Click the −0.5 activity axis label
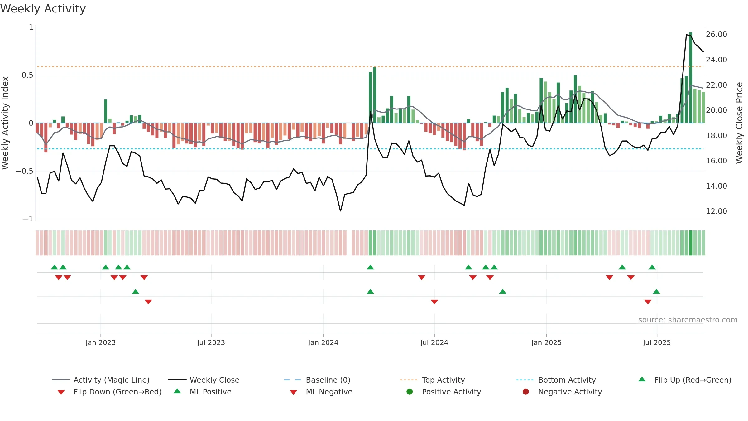The height and width of the screenshot is (421, 748). click(24, 171)
